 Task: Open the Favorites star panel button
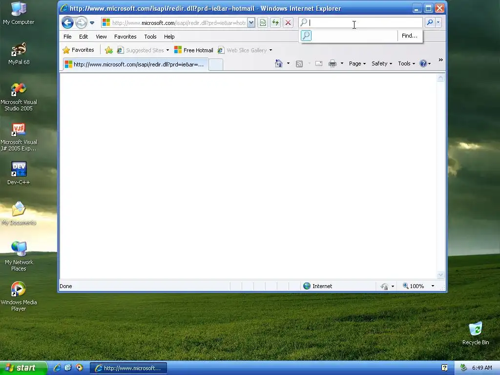(79, 50)
